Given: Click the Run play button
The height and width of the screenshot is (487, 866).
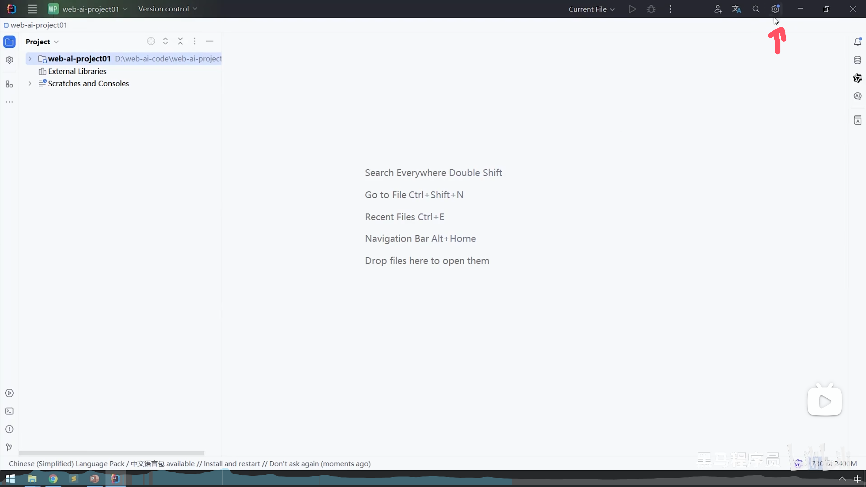Looking at the screenshot, I should [632, 9].
